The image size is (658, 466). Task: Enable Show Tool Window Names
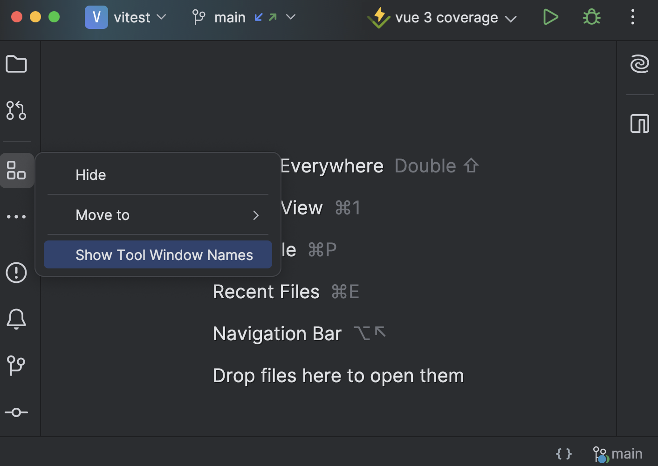click(x=158, y=254)
